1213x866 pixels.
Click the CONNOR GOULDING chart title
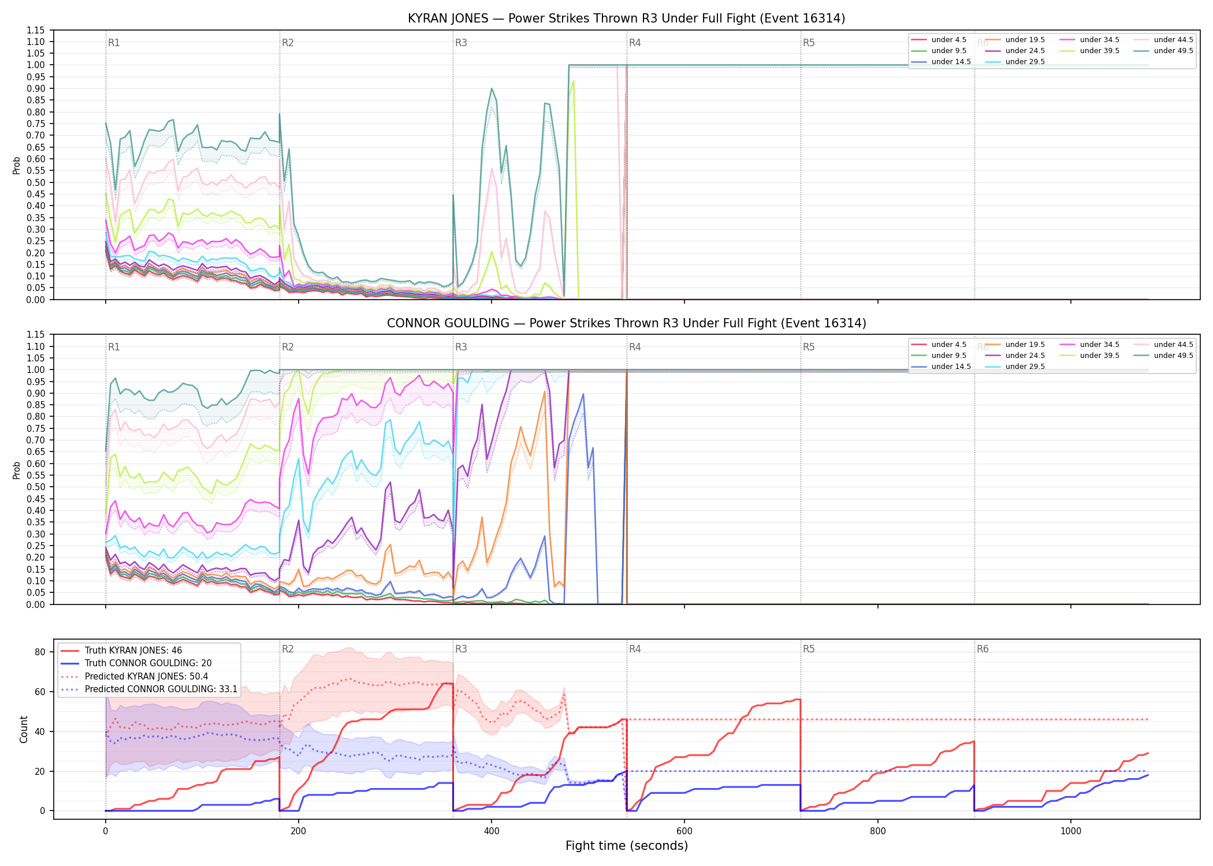(x=626, y=323)
